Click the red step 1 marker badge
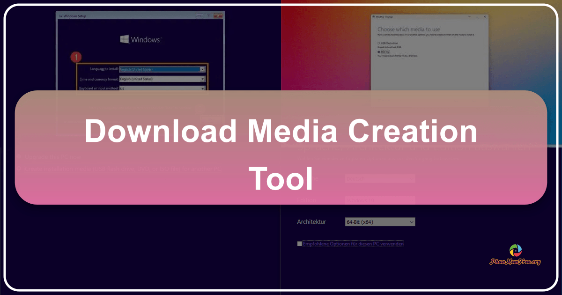The height and width of the screenshot is (295, 562). click(x=76, y=57)
